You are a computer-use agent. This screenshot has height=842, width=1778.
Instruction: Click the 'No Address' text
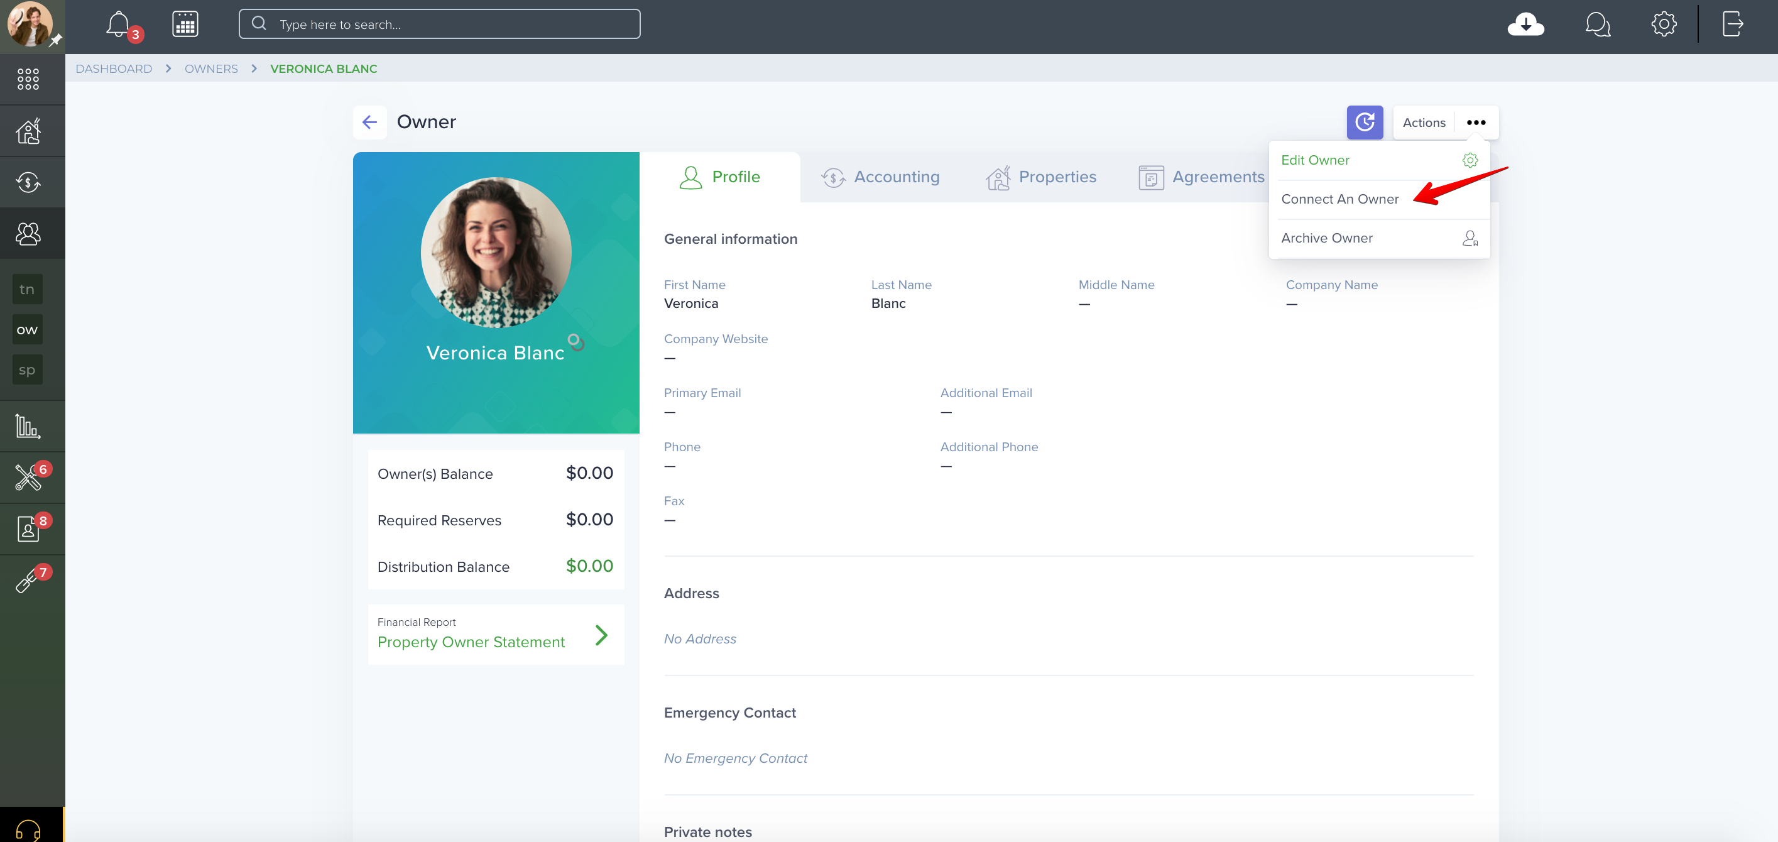point(700,639)
